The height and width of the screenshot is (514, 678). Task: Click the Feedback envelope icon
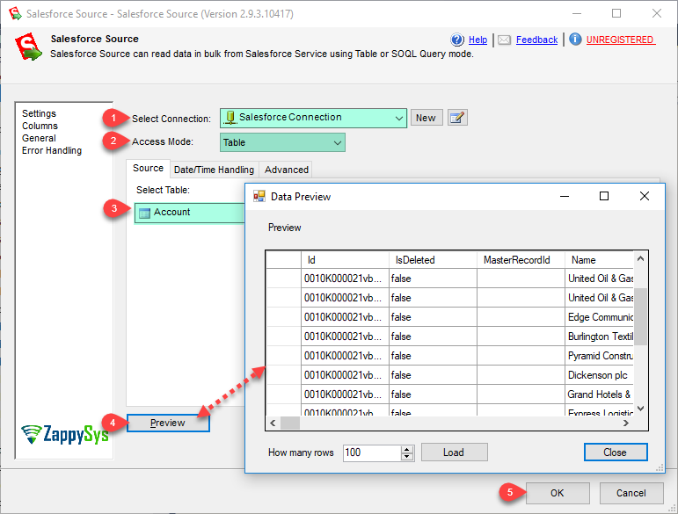pos(504,40)
